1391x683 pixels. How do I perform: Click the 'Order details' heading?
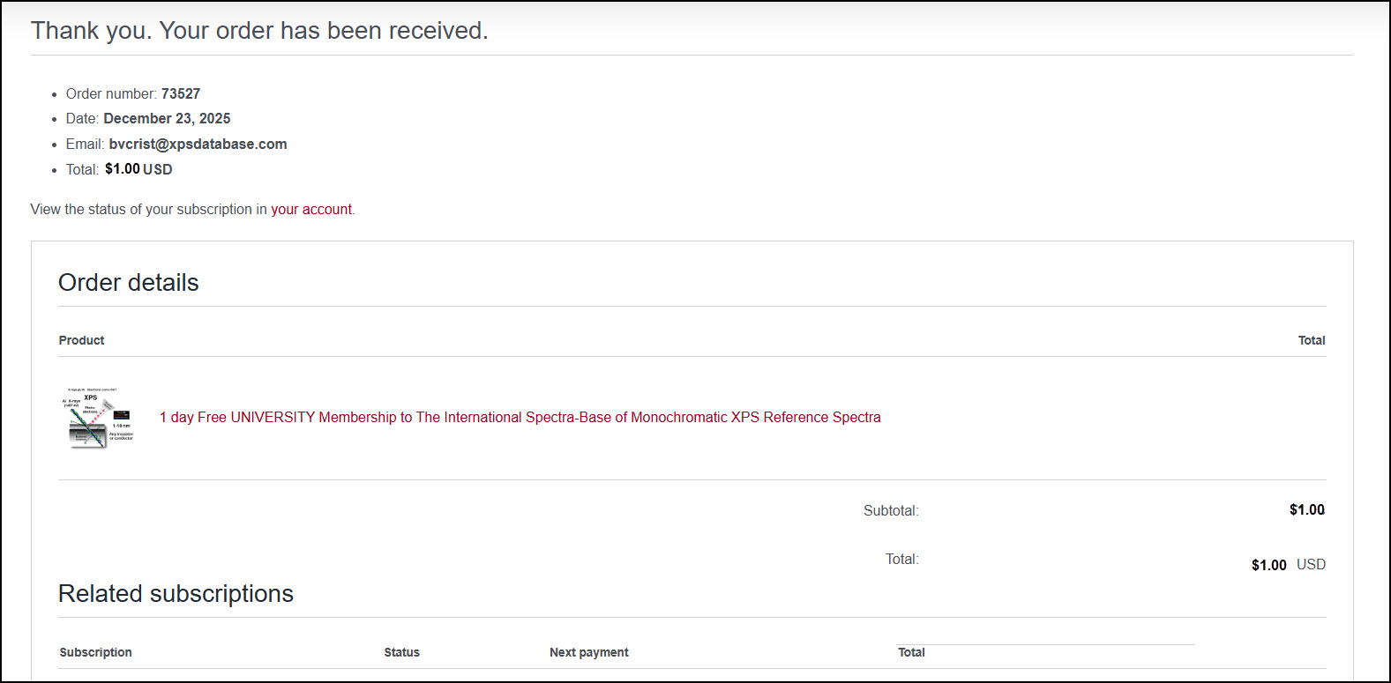click(129, 283)
